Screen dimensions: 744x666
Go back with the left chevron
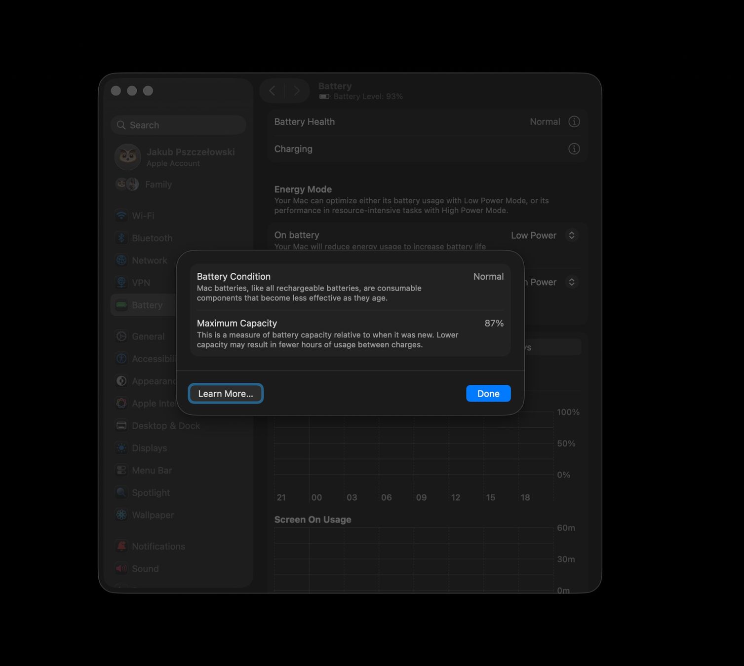[272, 91]
